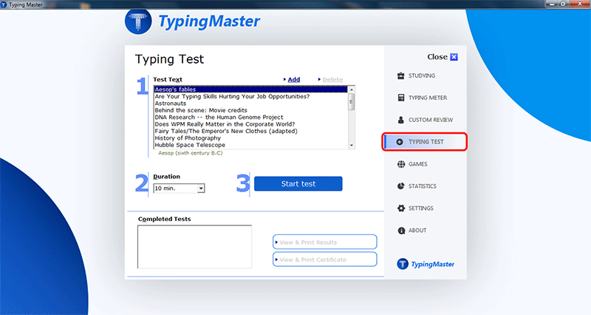The width and height of the screenshot is (591, 315).
Task: Open the STATISTICS section
Action: [x=423, y=186]
